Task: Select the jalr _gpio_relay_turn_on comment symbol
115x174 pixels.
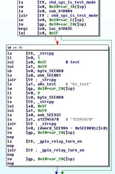Action: [62, 150]
